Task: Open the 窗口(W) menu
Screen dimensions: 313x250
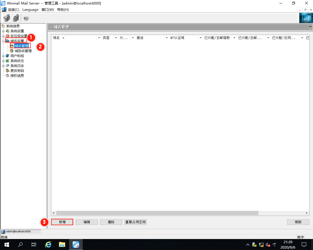Action: (48, 10)
